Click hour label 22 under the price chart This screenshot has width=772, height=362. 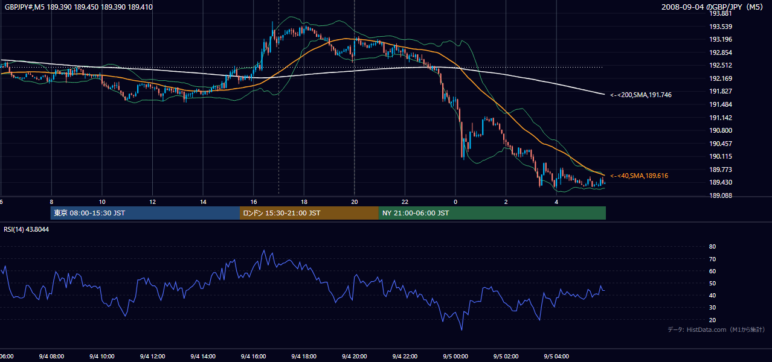point(405,202)
